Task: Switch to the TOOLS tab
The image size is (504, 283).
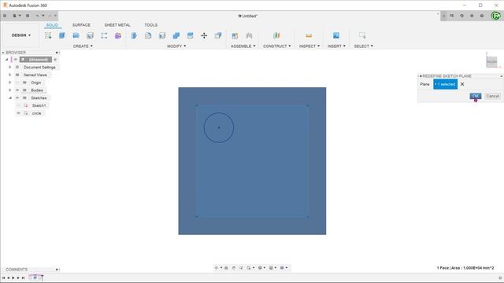Action: click(150, 25)
